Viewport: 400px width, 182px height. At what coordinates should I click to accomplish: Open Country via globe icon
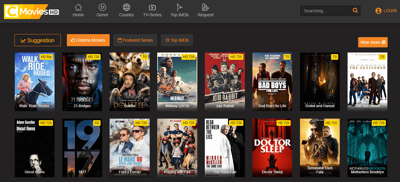click(127, 7)
